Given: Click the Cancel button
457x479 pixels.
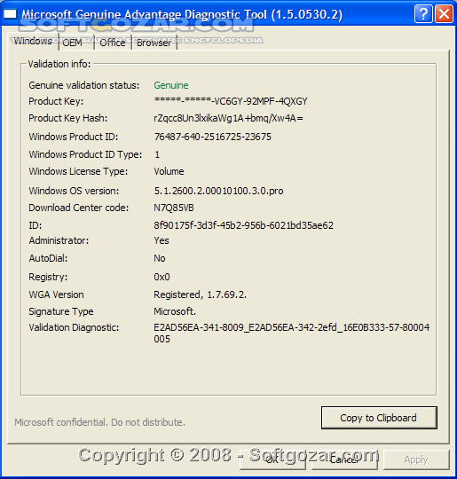Looking at the screenshot, I should point(344,459).
